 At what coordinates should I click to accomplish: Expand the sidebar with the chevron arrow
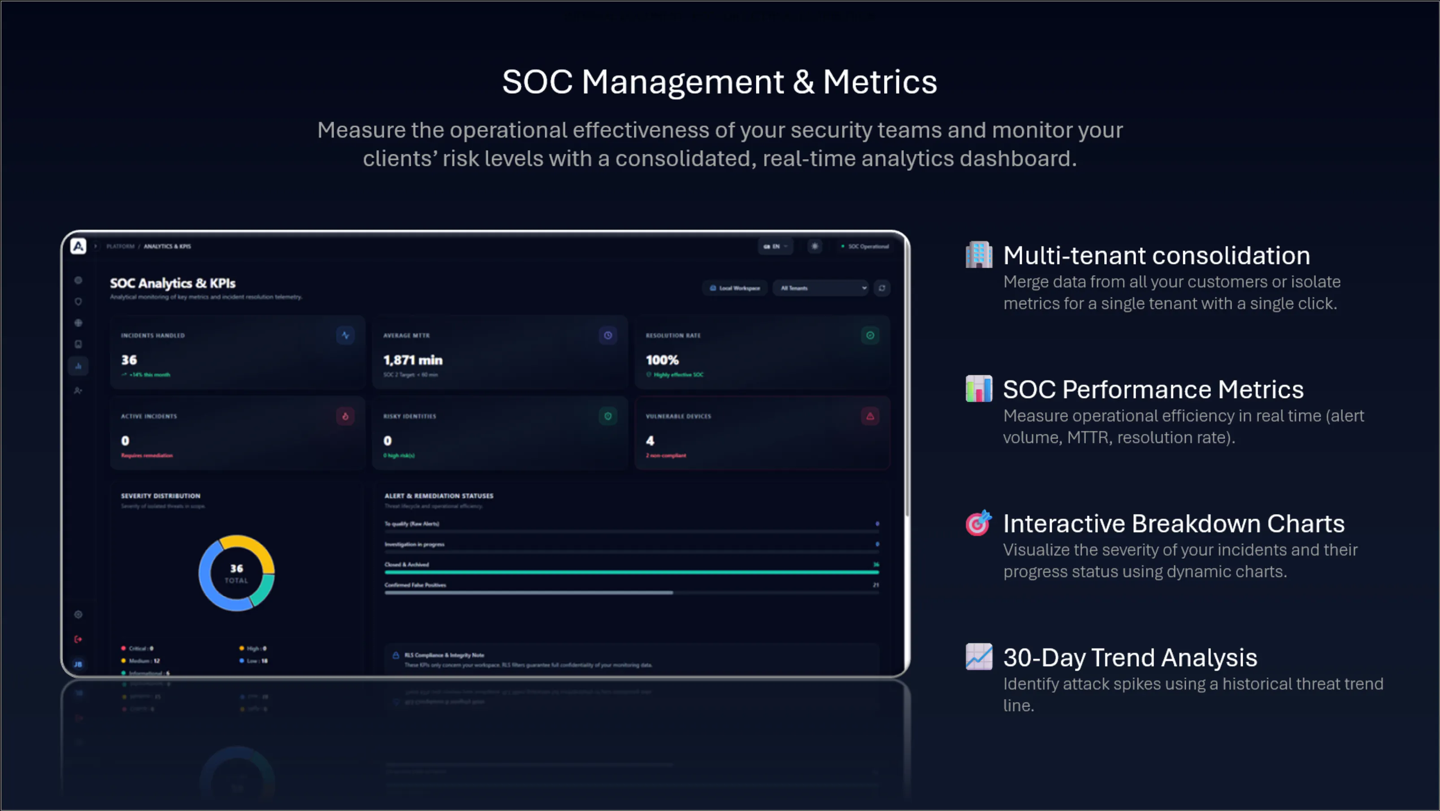[x=95, y=246]
